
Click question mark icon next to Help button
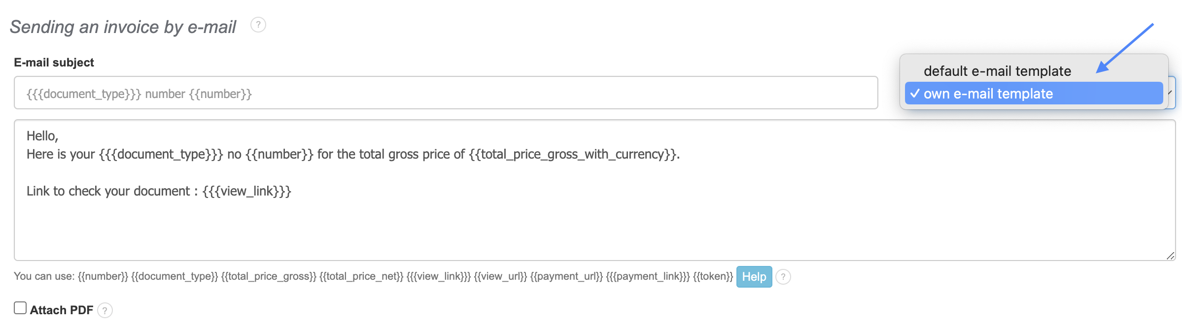pos(783,277)
